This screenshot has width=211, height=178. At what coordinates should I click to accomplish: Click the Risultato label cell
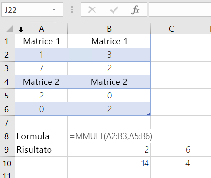[x=41, y=150]
